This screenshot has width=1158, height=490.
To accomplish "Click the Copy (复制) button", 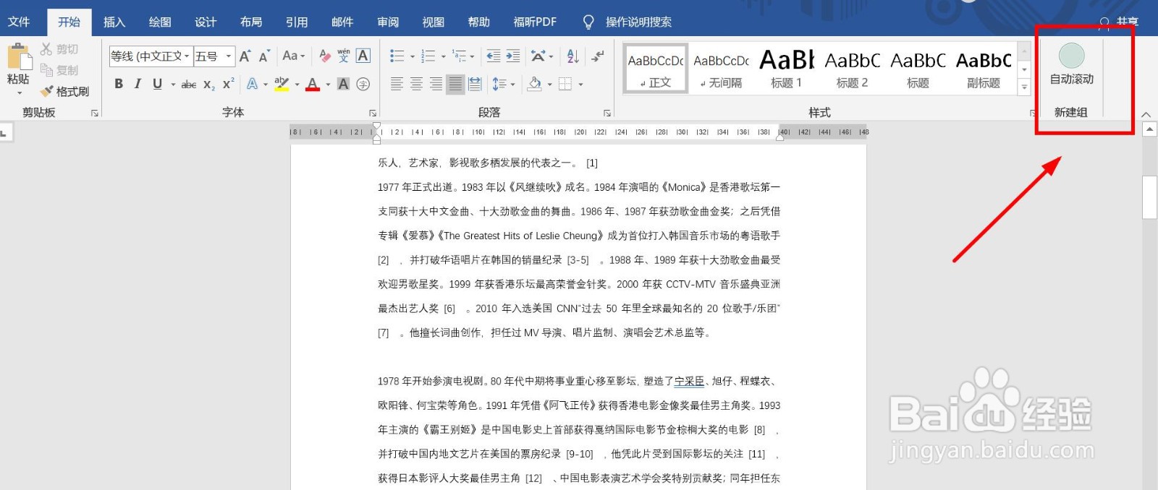I will click(59, 70).
